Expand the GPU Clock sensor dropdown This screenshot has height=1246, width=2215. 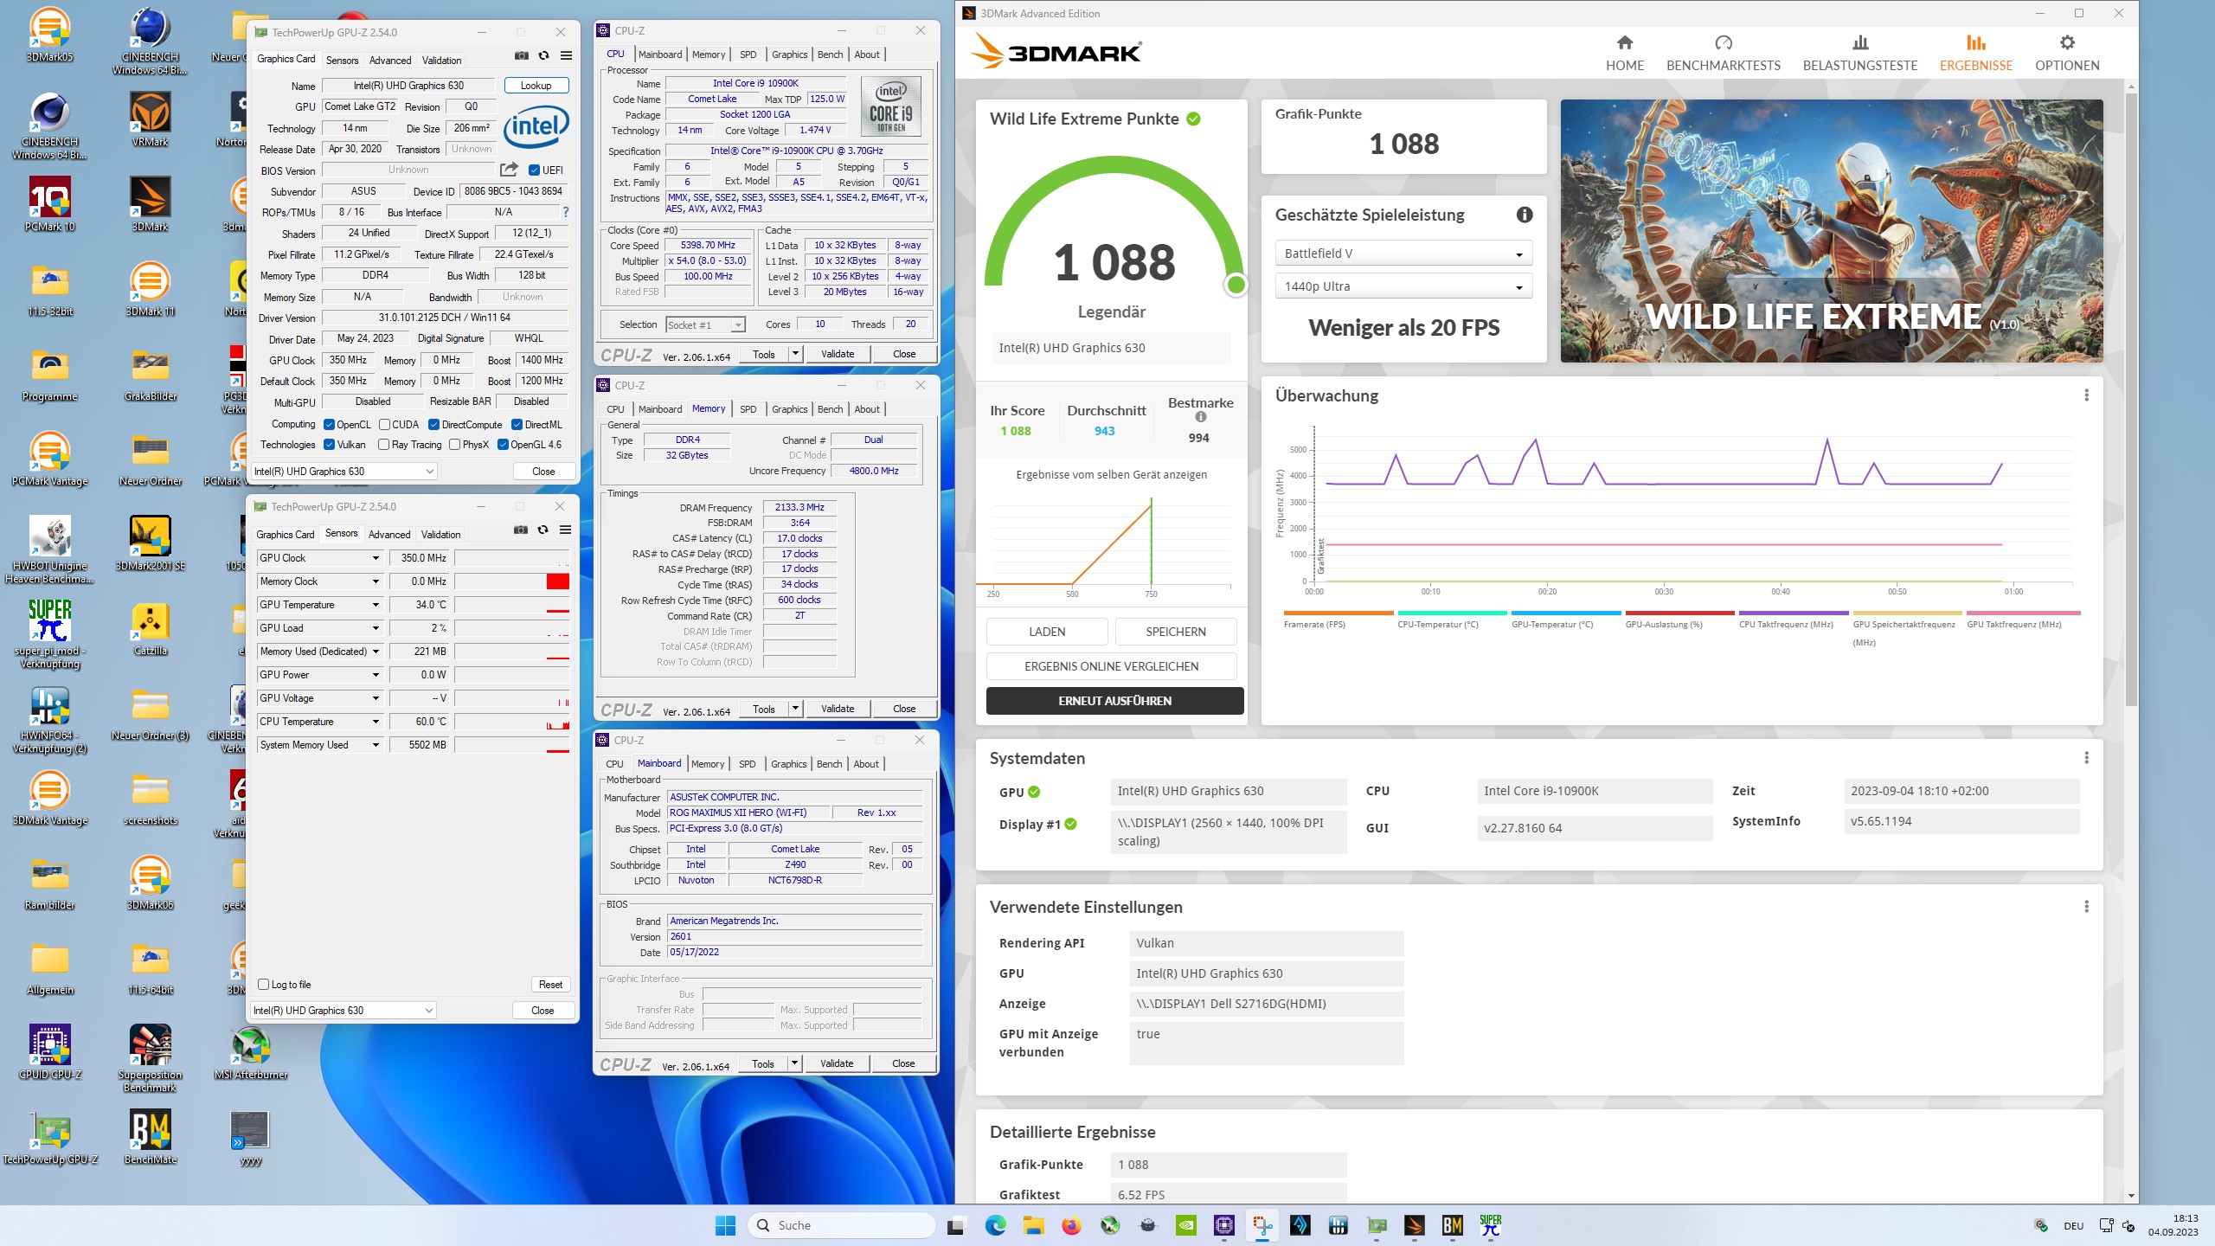pyautogui.click(x=376, y=558)
